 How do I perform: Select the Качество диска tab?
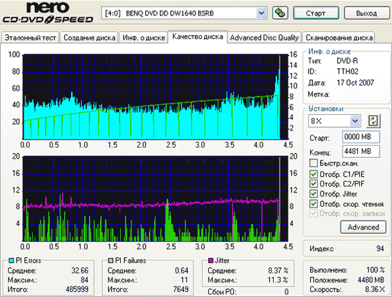click(197, 37)
